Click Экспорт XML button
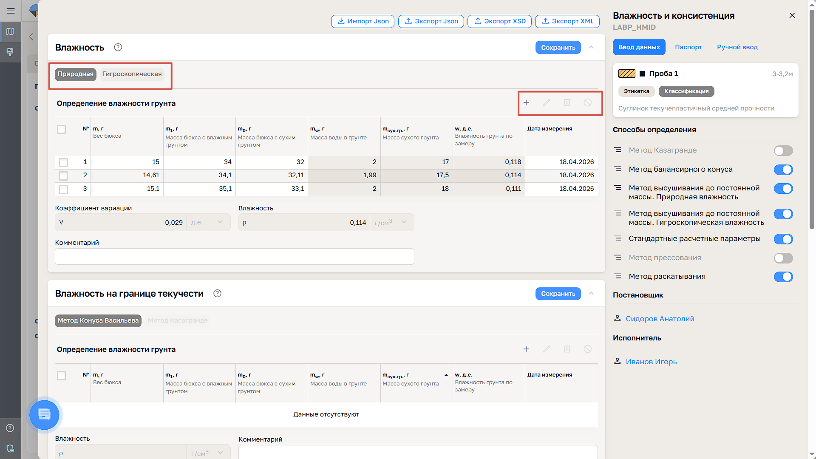This screenshot has width=816, height=459. coord(567,21)
